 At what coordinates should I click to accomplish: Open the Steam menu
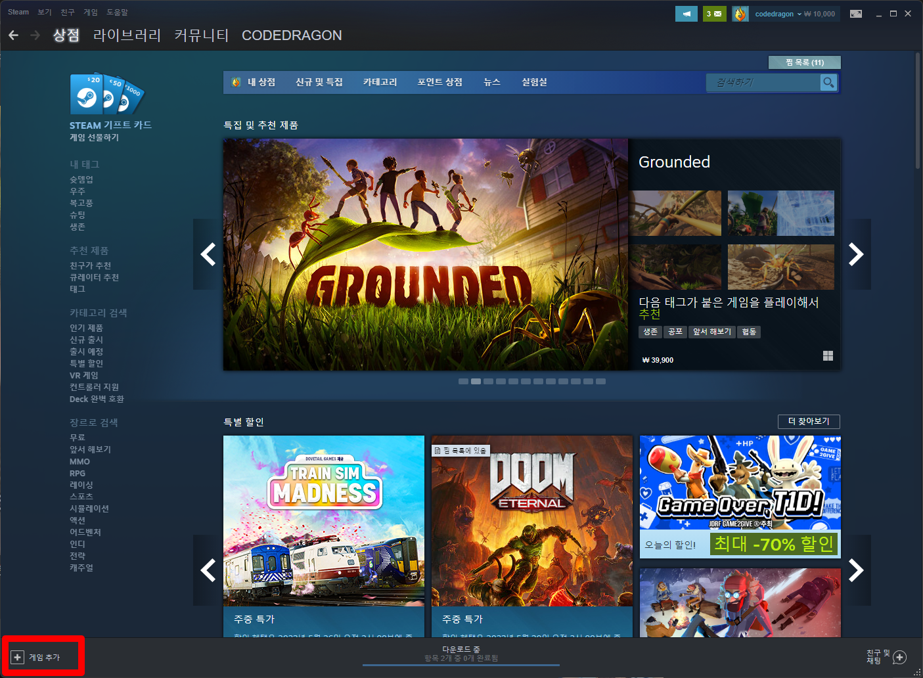coord(18,12)
